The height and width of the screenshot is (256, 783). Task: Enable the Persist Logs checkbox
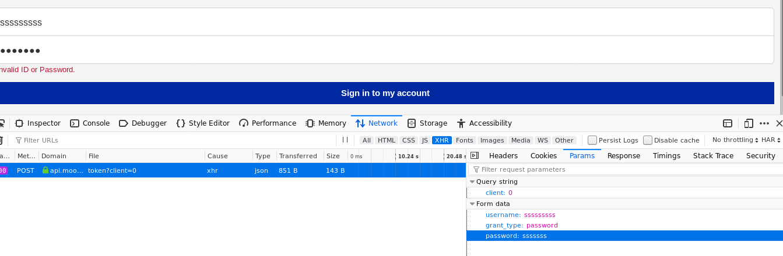coord(592,140)
